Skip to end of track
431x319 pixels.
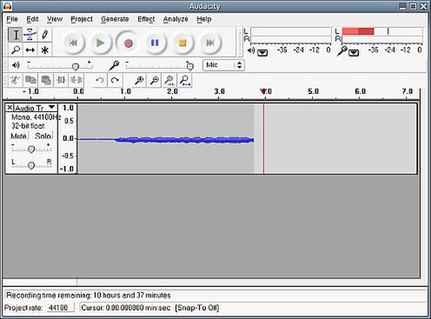210,43
